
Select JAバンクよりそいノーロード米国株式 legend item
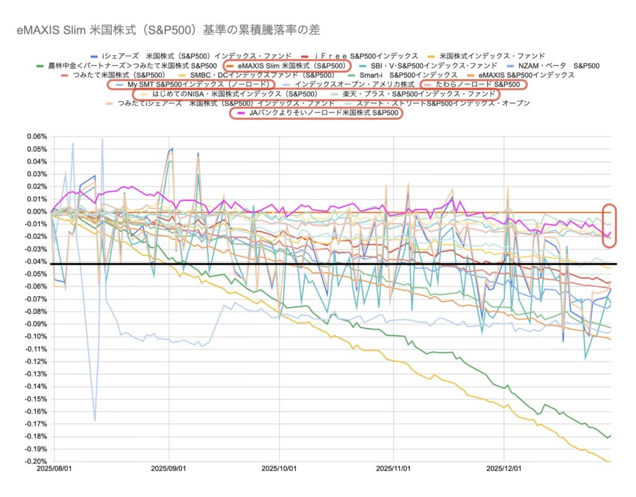318,113
